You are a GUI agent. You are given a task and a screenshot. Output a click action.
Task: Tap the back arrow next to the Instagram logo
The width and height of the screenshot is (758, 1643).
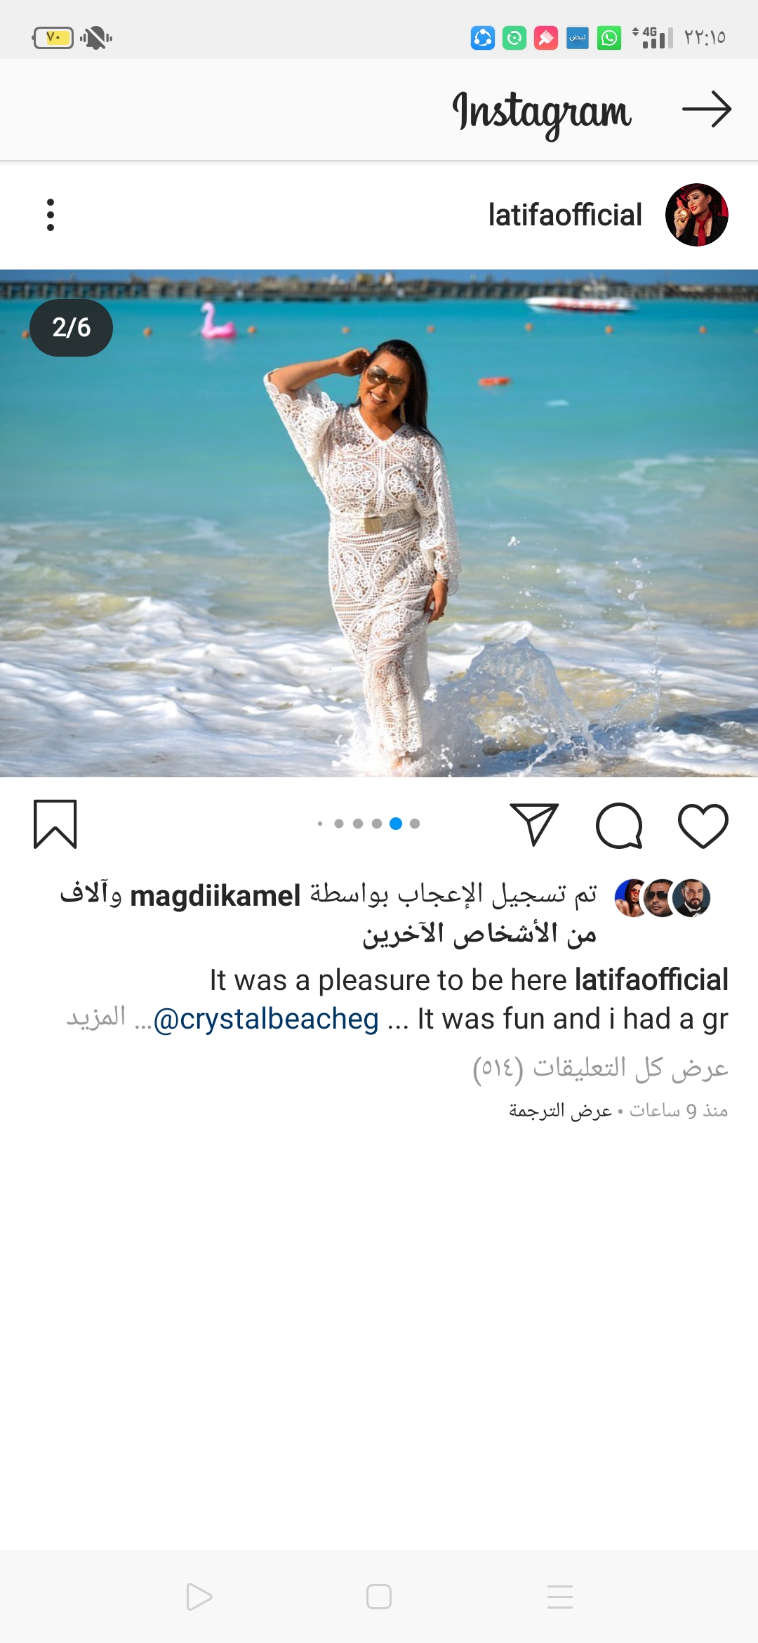707,109
